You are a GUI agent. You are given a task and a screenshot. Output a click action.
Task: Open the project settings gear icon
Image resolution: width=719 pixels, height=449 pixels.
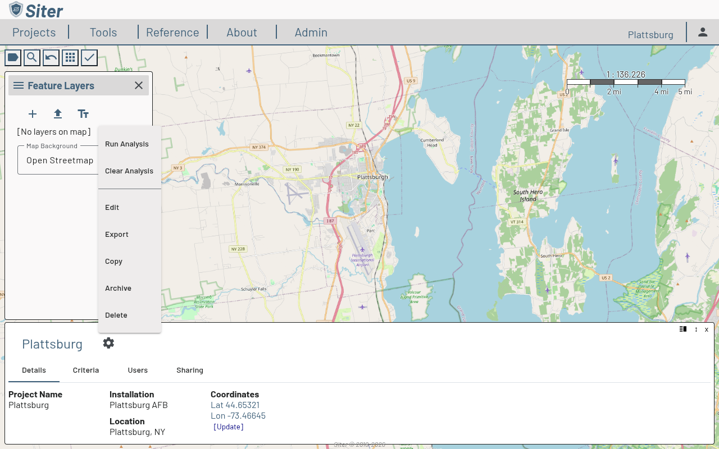click(108, 343)
